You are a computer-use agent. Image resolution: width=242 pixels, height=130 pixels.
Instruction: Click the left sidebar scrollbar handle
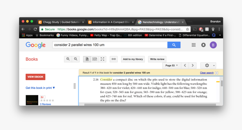pyautogui.click(x=75, y=86)
